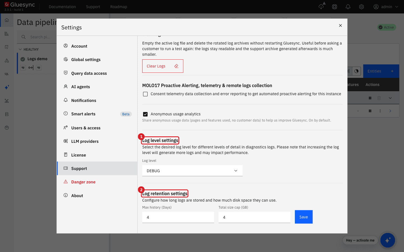Image resolution: width=404 pixels, height=252 pixels.
Task: Open the lifebuoy help icon
Action: [x=334, y=7]
